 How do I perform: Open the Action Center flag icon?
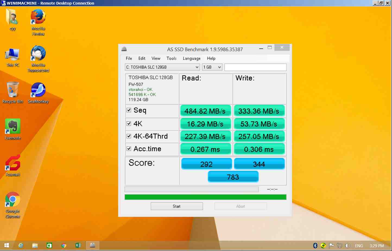coord(331,246)
